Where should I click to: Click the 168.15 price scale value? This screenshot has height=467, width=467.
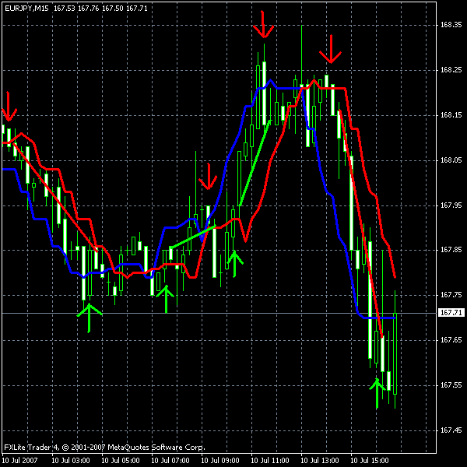coord(451,115)
